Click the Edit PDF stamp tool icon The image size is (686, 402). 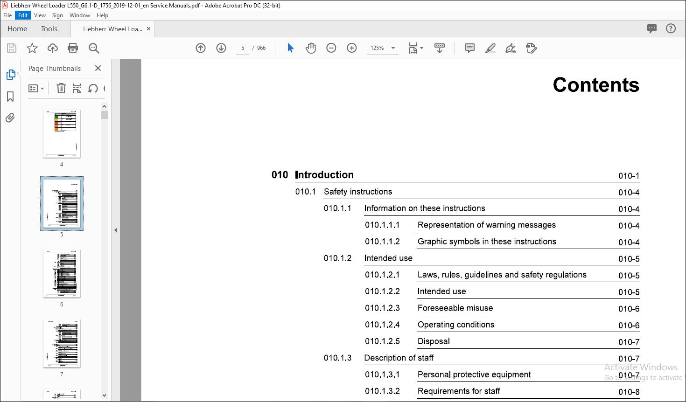tap(531, 48)
